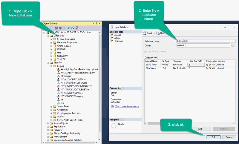Expand the Server Objects node
Image resolution: width=239 pixels, height=144 pixels.
tap(48, 123)
